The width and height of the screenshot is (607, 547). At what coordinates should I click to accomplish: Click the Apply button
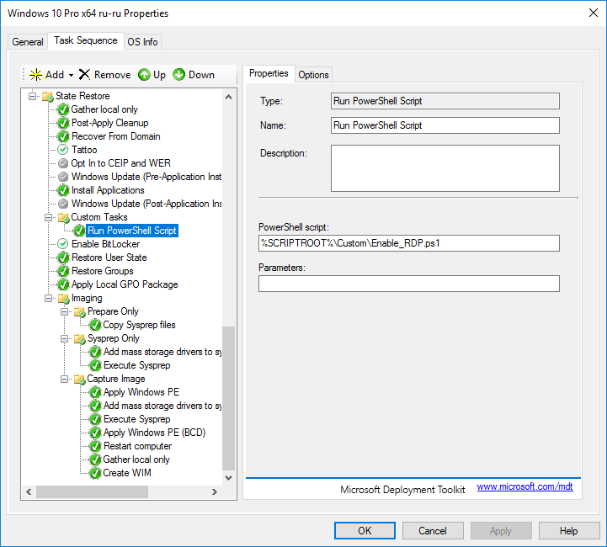(501, 531)
